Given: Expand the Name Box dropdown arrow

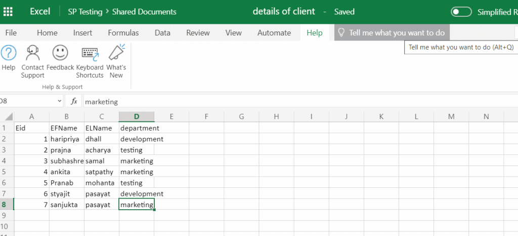Looking at the screenshot, I should pyautogui.click(x=60, y=101).
